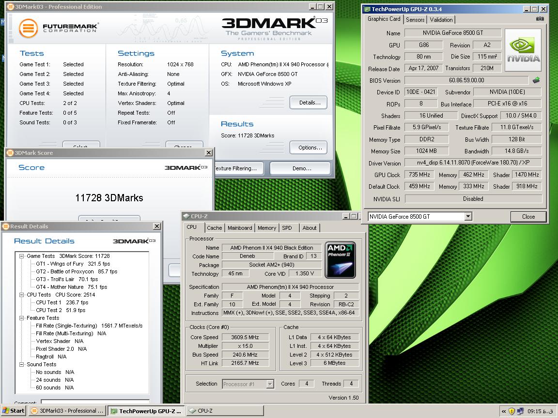Viewport: 558px width, 418px height.
Task: Expand hidden tray icons chevron
Action: (504, 411)
